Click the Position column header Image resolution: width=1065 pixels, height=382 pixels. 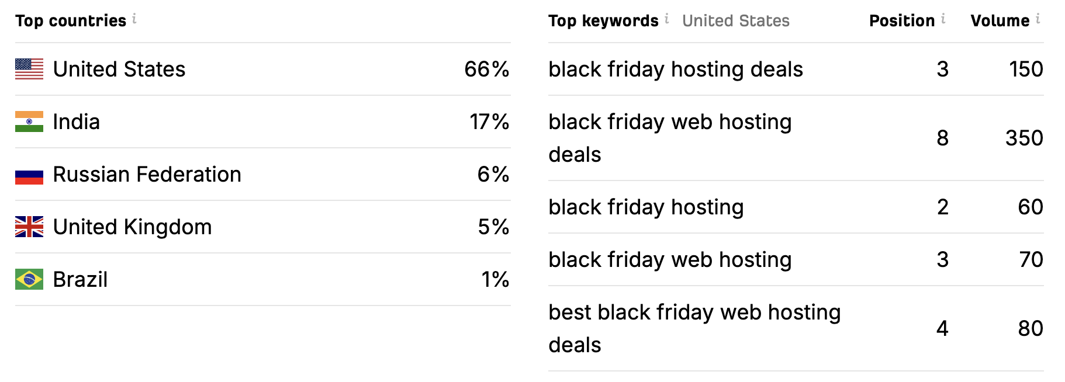pos(902,21)
